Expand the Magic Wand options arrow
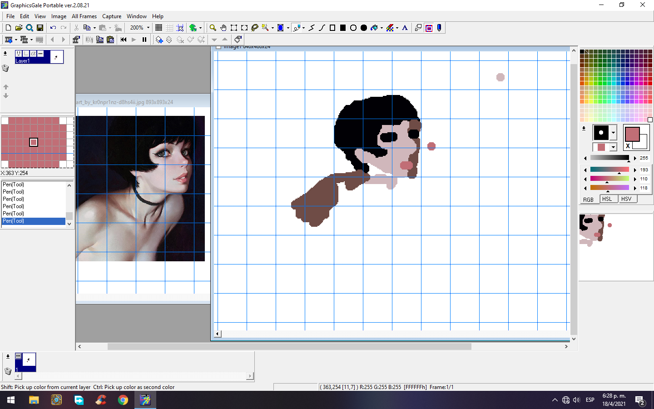The height and width of the screenshot is (409, 654). coord(272,28)
